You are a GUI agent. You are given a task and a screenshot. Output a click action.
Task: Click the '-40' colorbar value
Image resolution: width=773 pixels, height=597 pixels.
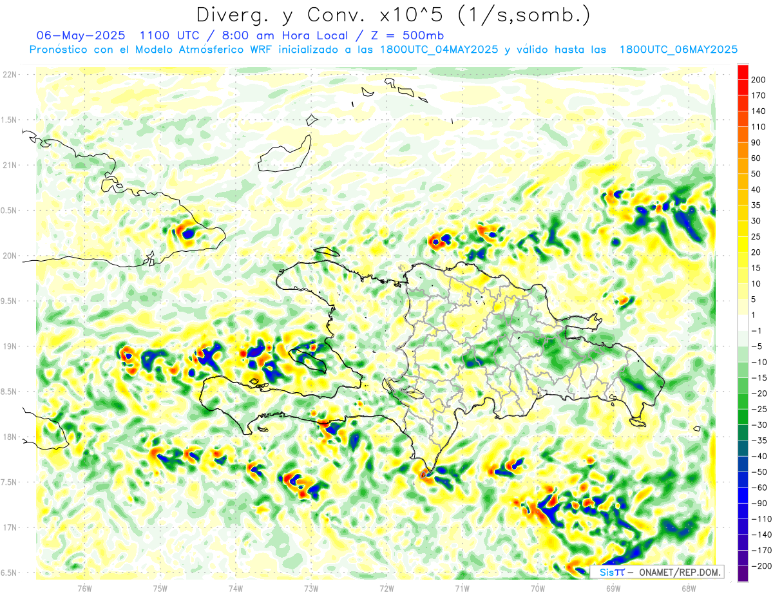click(x=761, y=456)
